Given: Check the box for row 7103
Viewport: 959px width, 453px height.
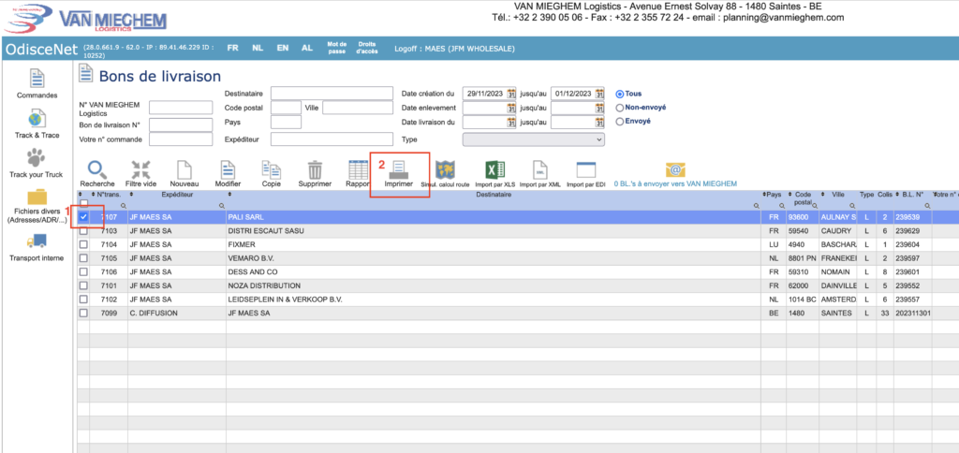Looking at the screenshot, I should [84, 230].
